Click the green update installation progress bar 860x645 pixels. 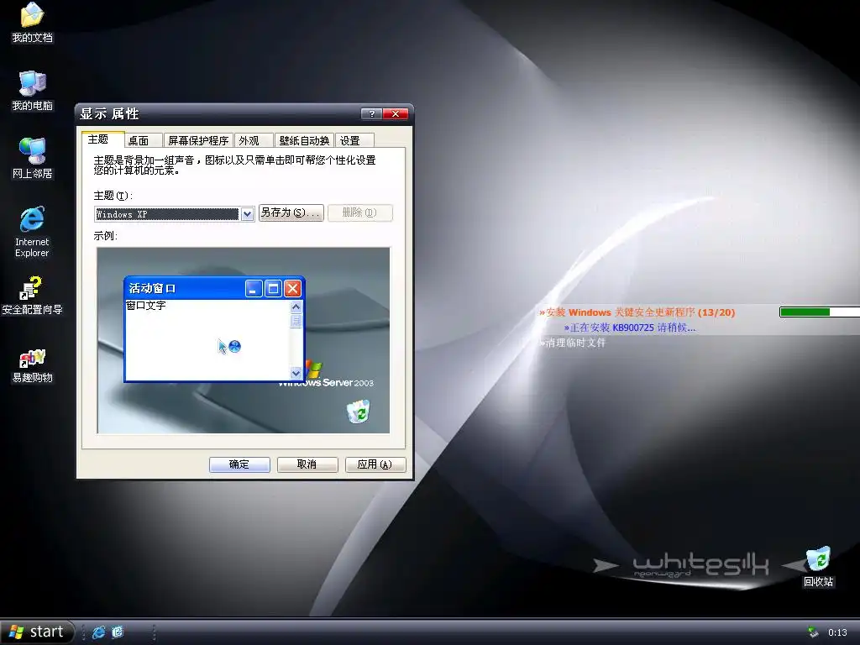pyautogui.click(x=820, y=312)
